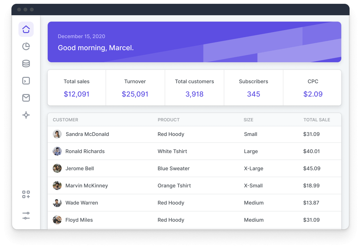The width and height of the screenshot is (361, 249).
Task: Click the Good morning welcome banner
Action: (194, 42)
